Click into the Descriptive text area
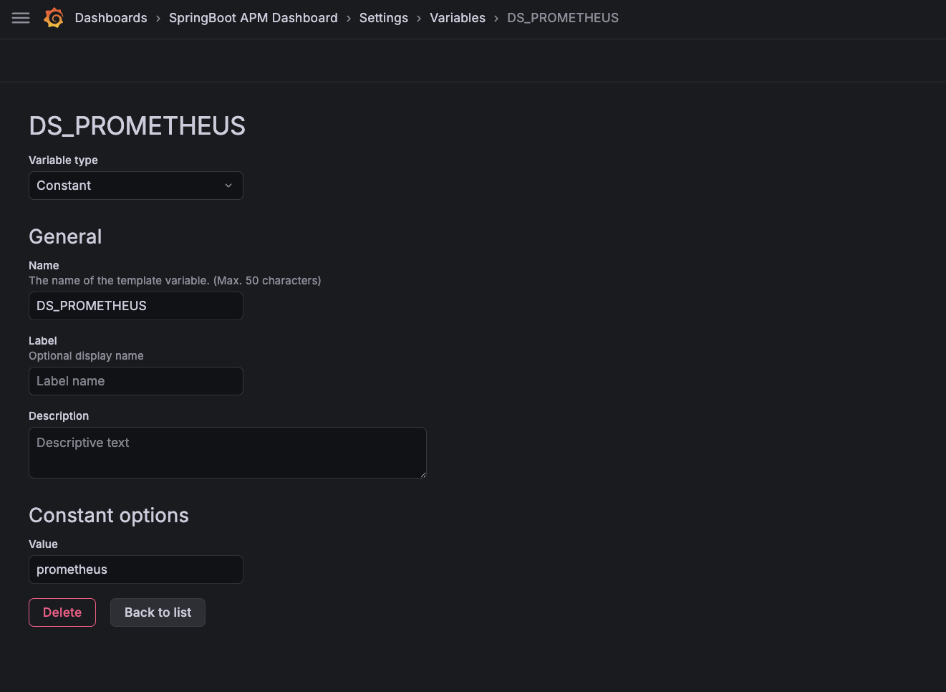The height and width of the screenshot is (692, 946). click(227, 452)
